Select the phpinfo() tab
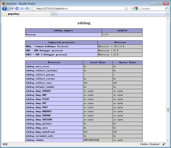 click(x=27, y=14)
